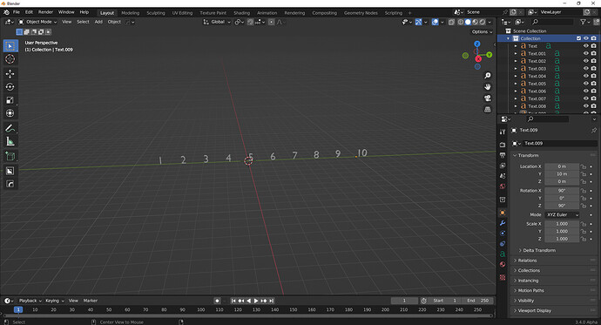Screen dimensions: 601x325
Task: Select the Annotate tool
Action: (10, 128)
